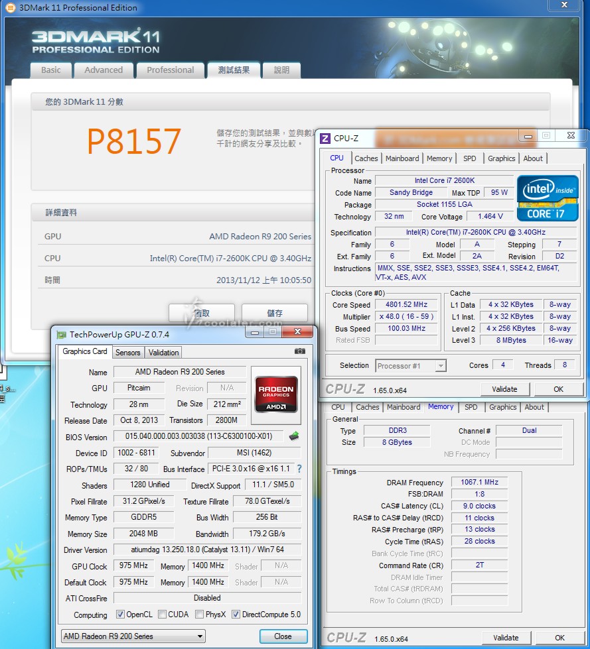Click the 3DMark 11 title bar icon
The image size is (590, 649).
click(x=11, y=7)
